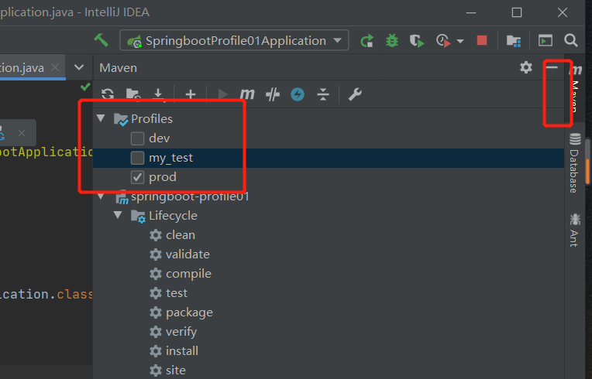Image resolution: width=592 pixels, height=379 pixels.
Task: Enable the my_test profile checkbox
Action: [x=137, y=158]
